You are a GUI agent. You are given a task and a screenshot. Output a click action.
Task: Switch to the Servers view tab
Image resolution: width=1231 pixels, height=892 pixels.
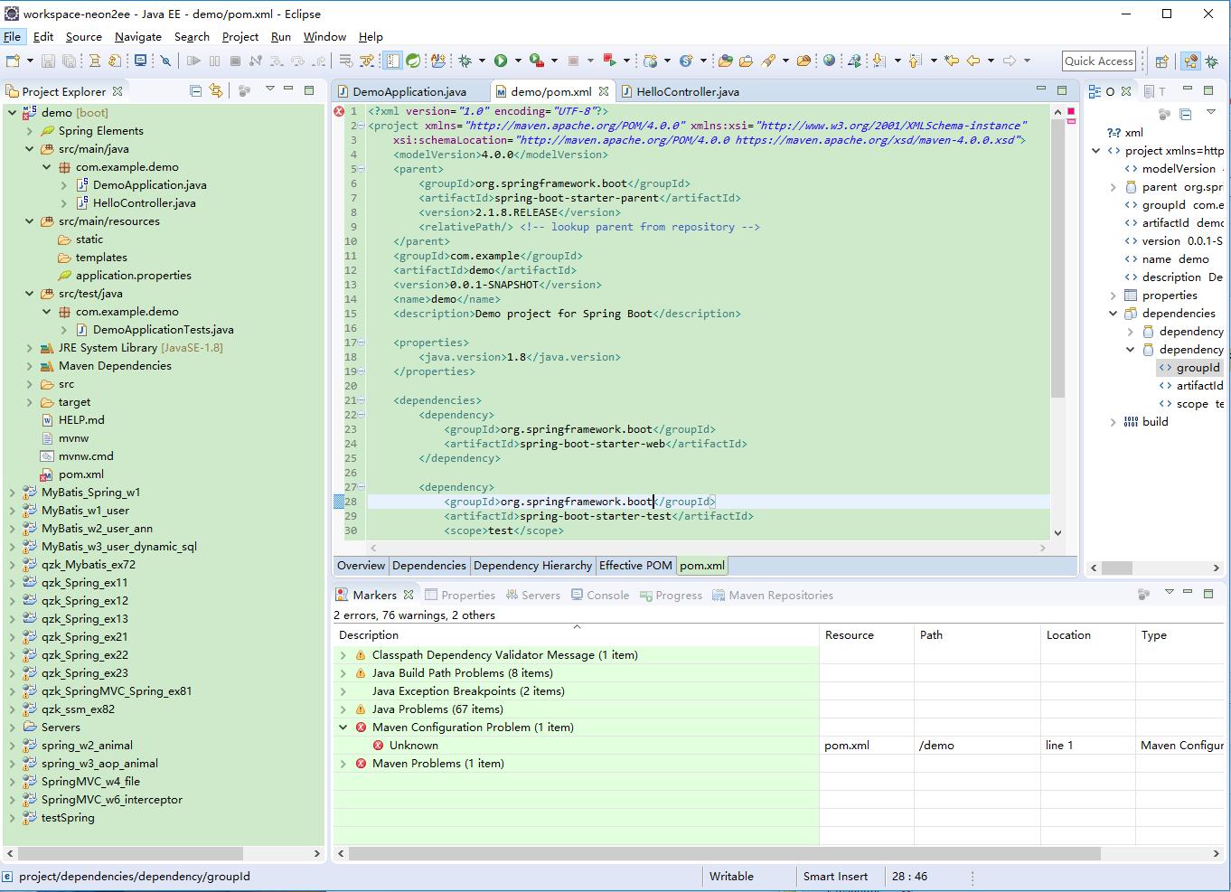pos(533,595)
